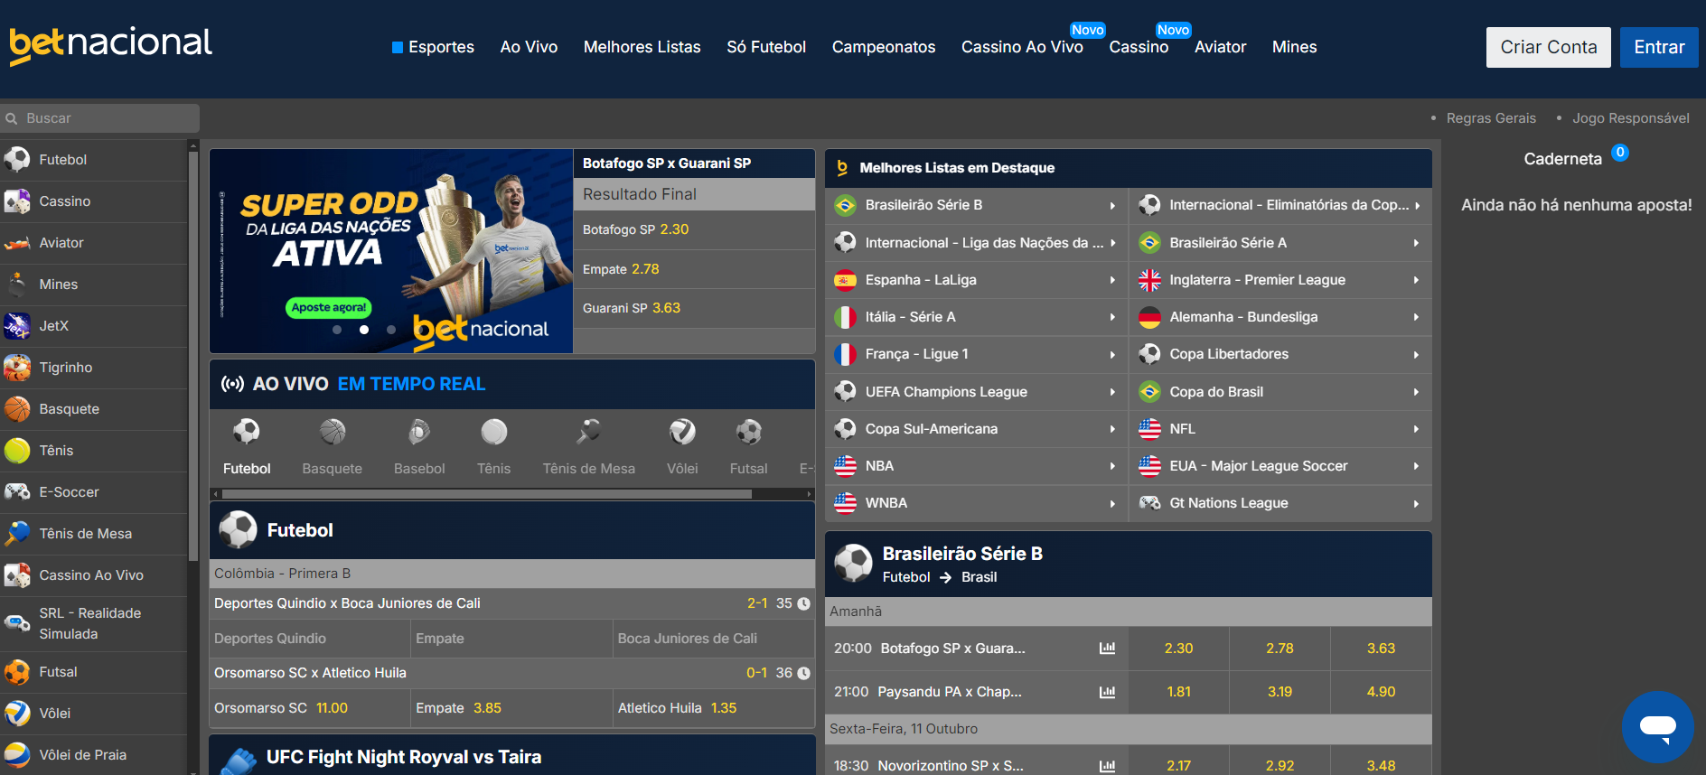Click the Vôlei de Praia sidebar icon
The image size is (1706, 775).
point(17,755)
